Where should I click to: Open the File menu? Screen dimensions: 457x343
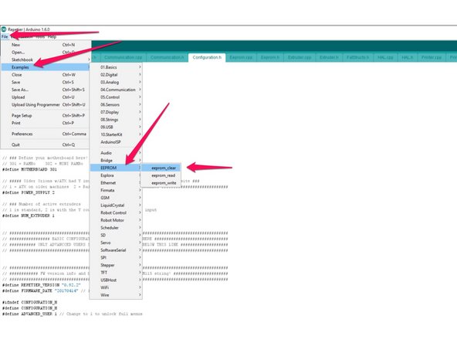(x=5, y=37)
